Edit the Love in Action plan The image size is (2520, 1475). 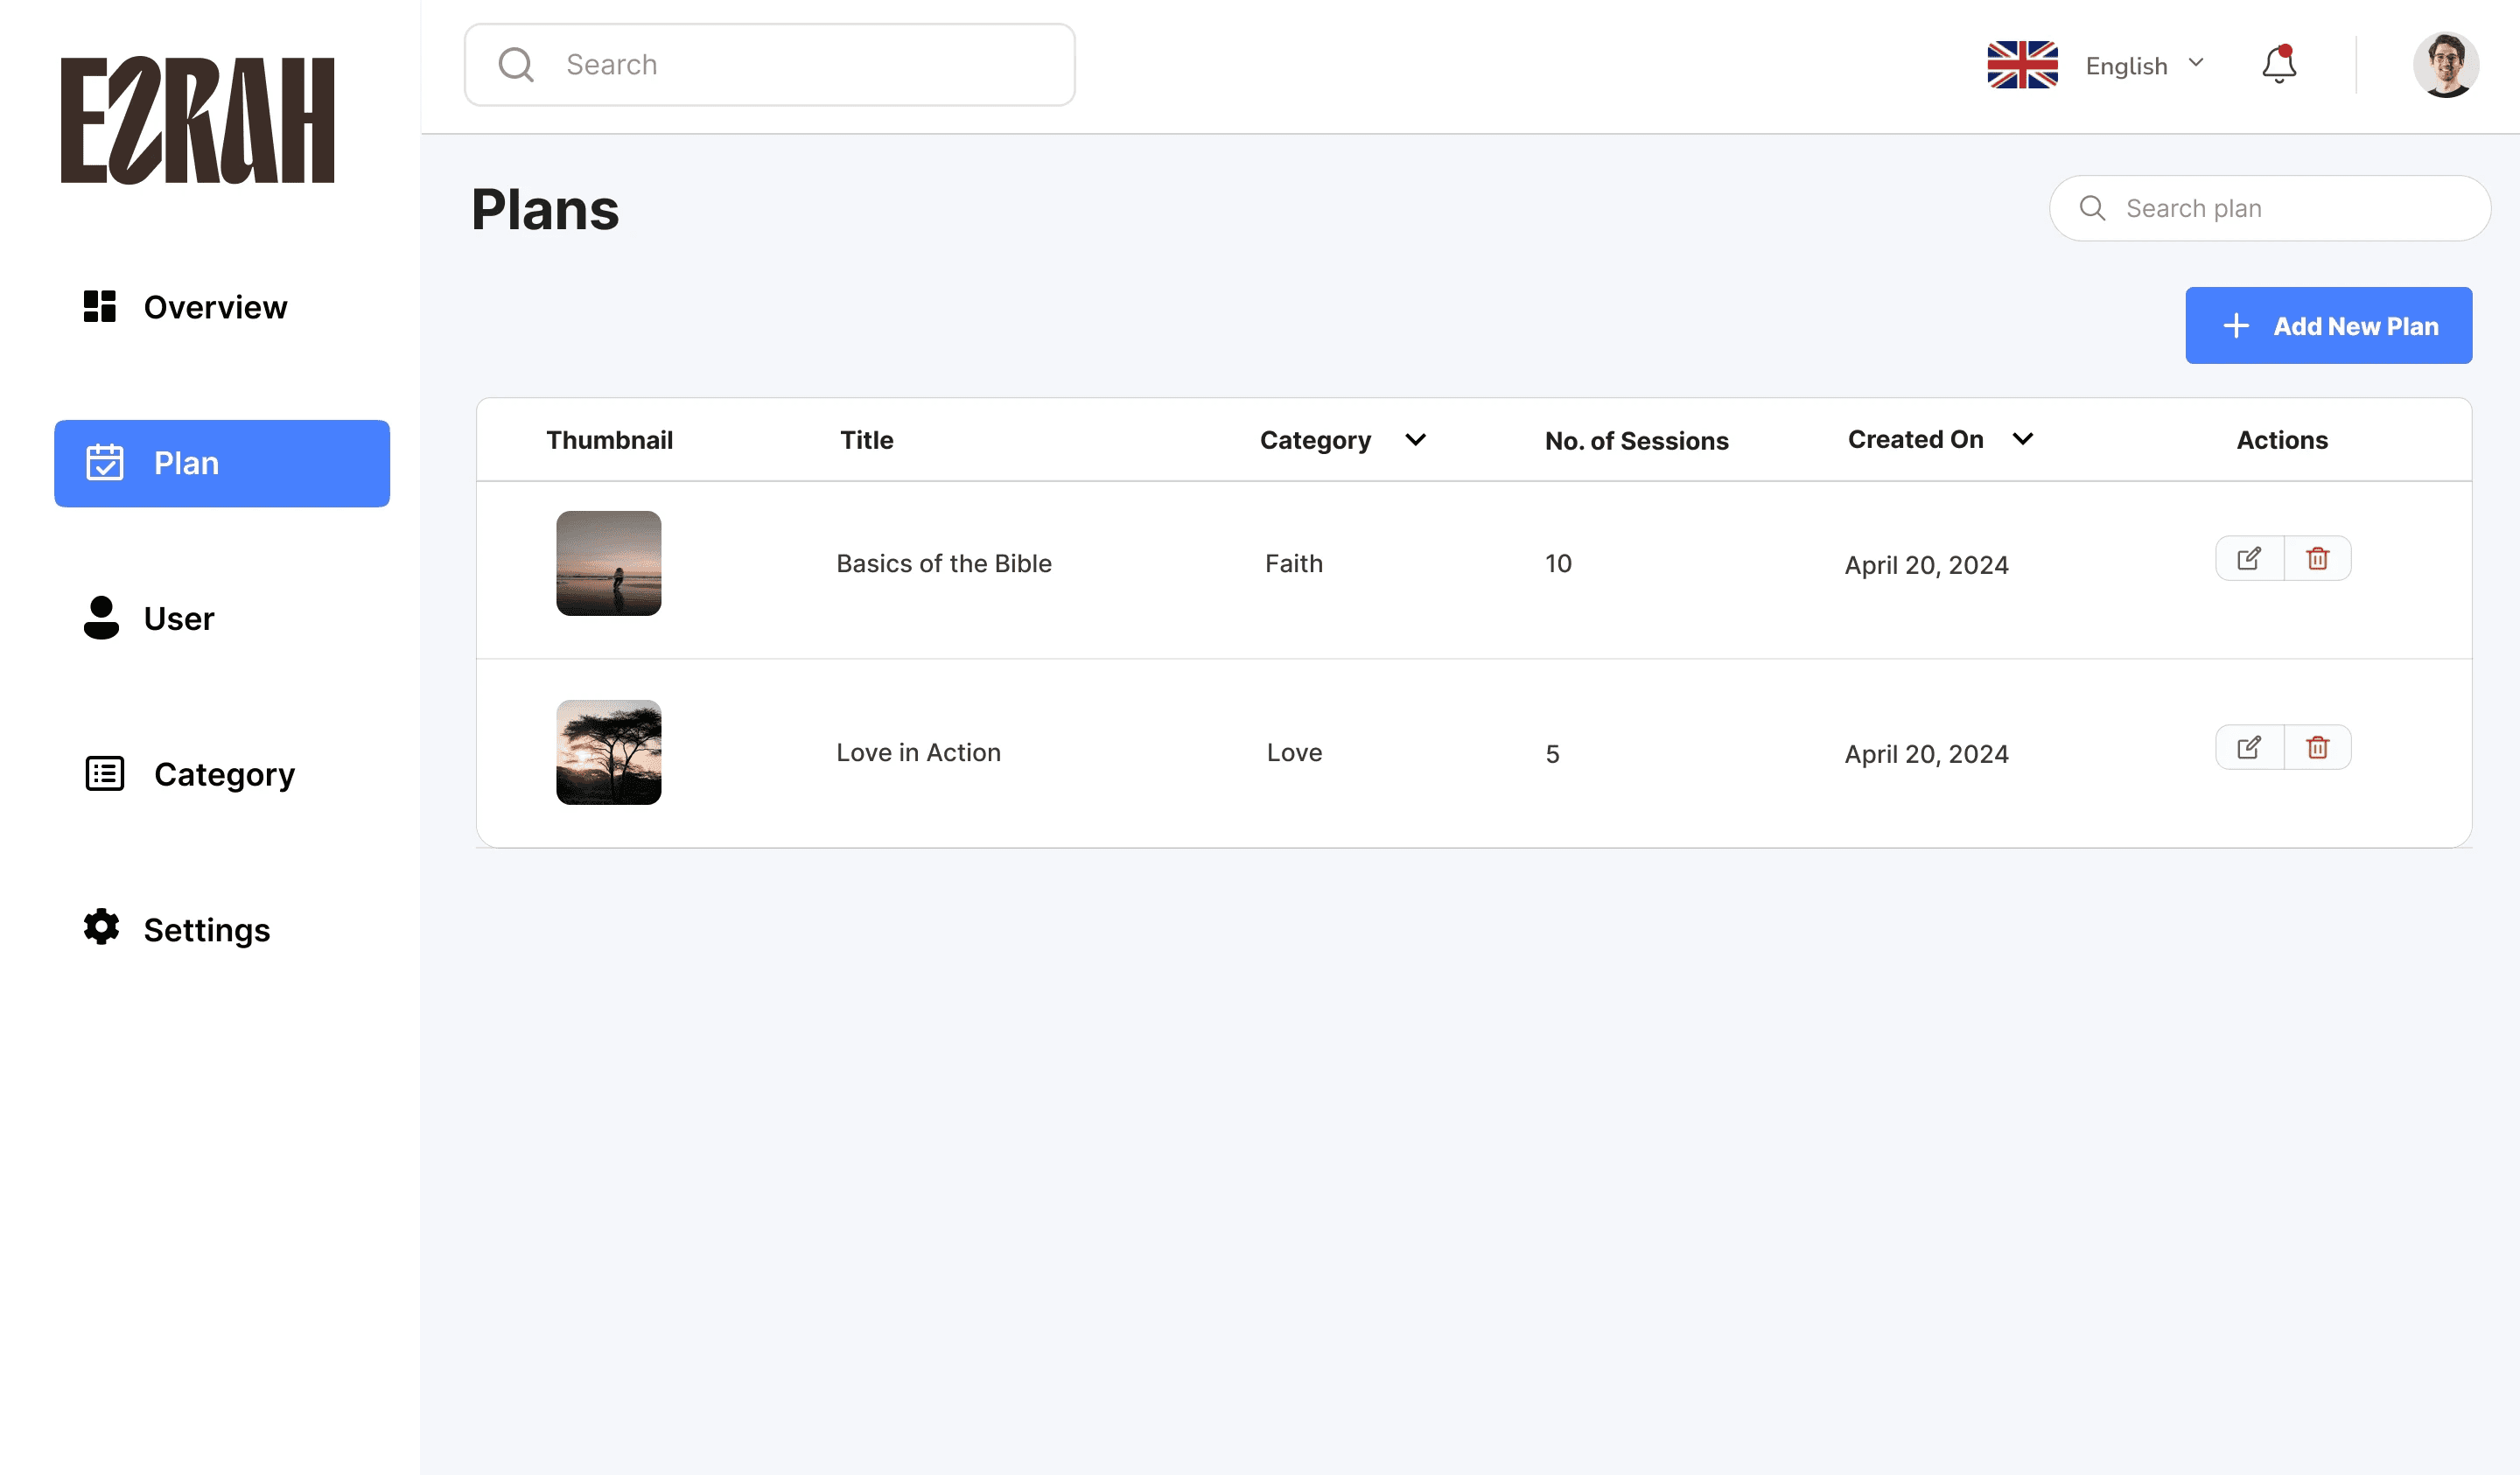pyautogui.click(x=2249, y=747)
